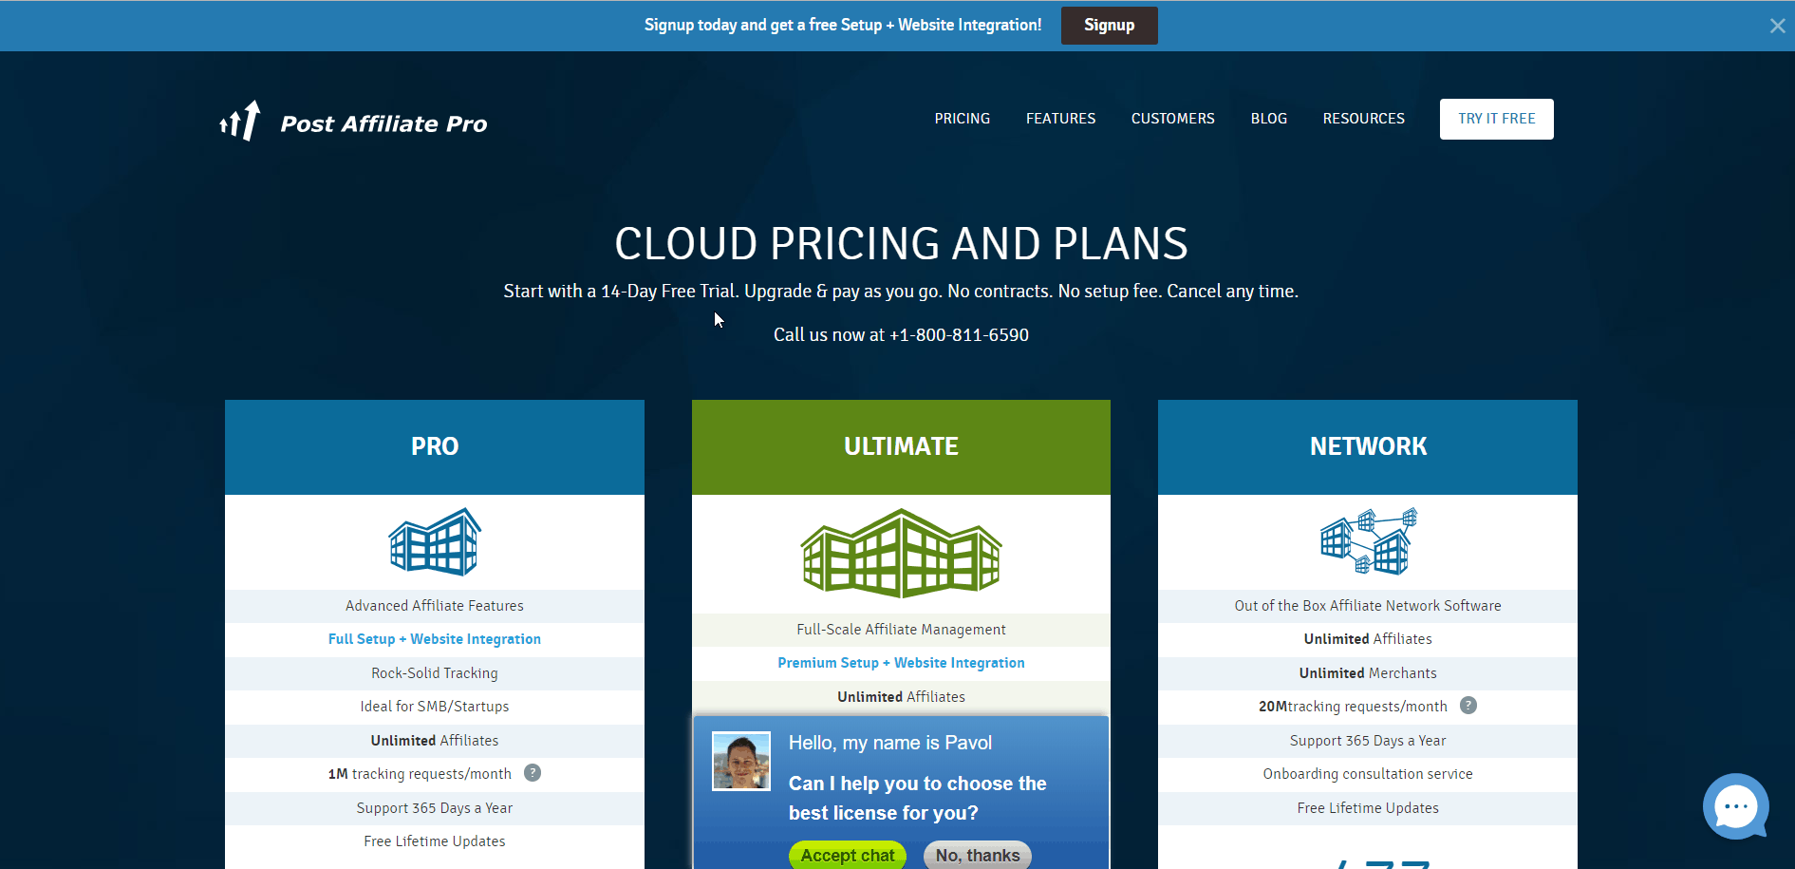1795x869 pixels.
Task: Click 'Ideal for SMB/Startups' row
Action: [x=435, y=707]
